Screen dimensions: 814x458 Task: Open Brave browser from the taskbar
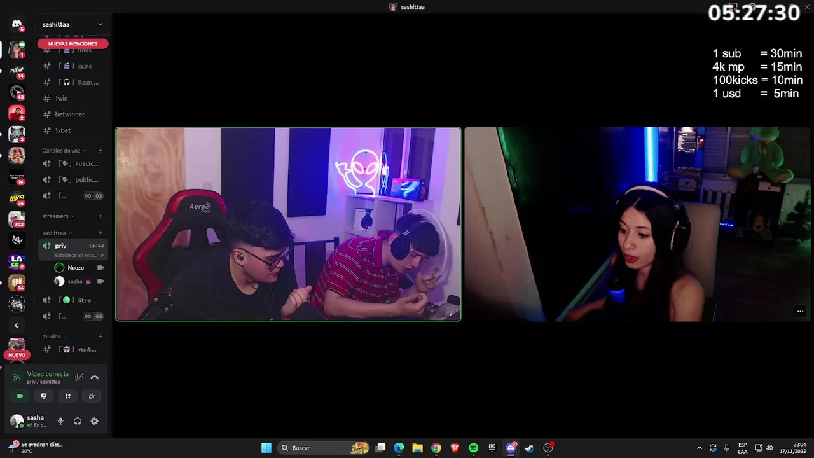click(455, 448)
